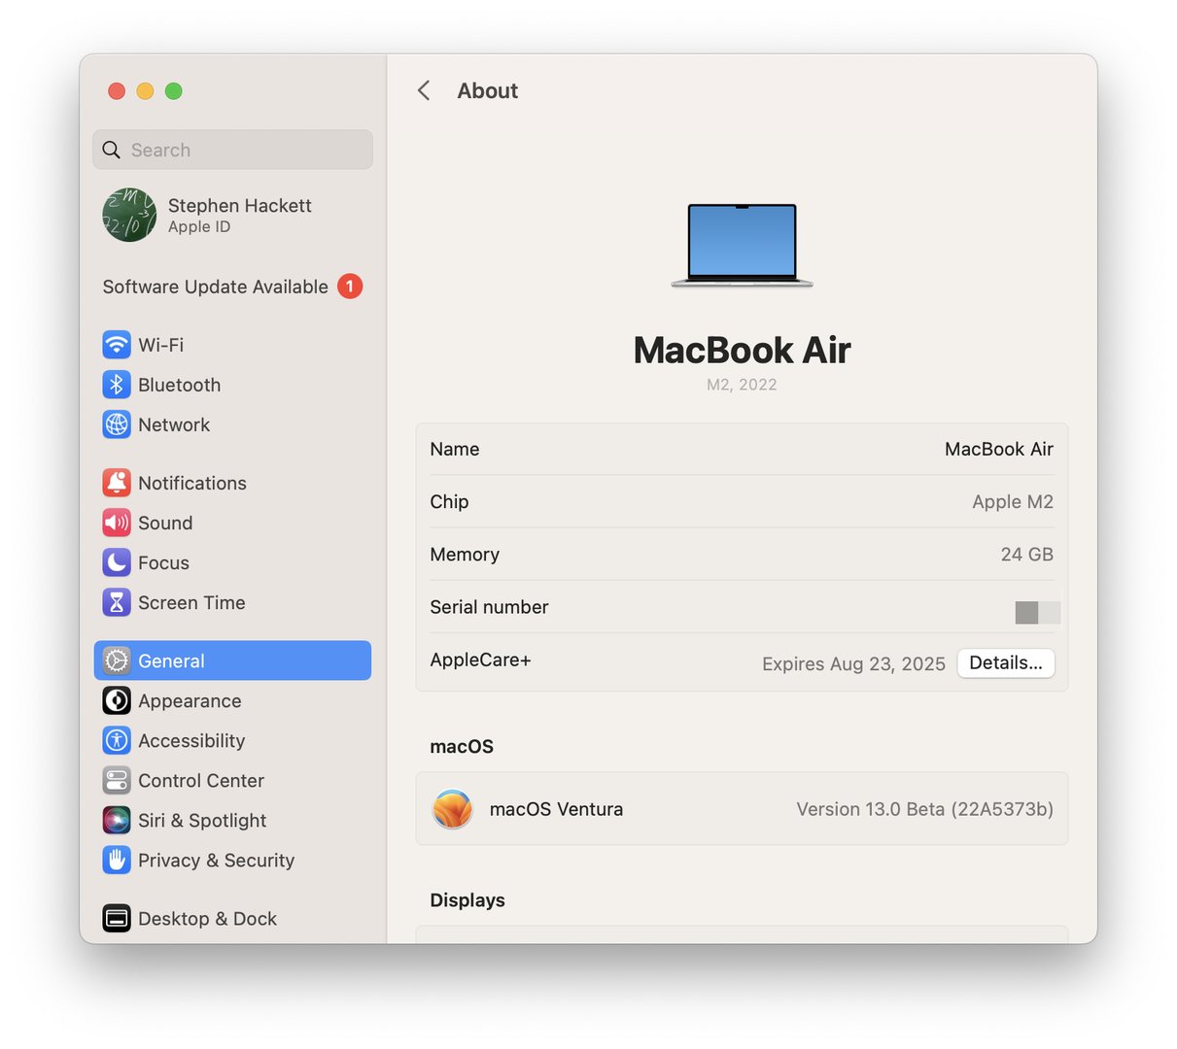This screenshot has width=1177, height=1049.
Task: Click Expires Aug 23, 2025 text
Action: [x=853, y=663]
